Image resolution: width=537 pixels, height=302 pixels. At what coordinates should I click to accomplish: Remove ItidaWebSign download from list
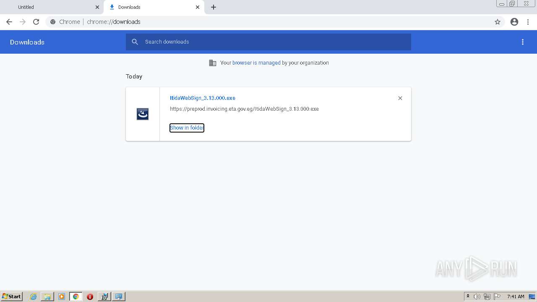400,98
